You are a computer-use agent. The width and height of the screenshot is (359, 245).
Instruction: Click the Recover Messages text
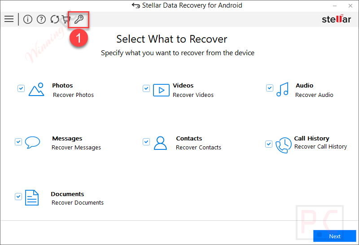tap(76, 148)
